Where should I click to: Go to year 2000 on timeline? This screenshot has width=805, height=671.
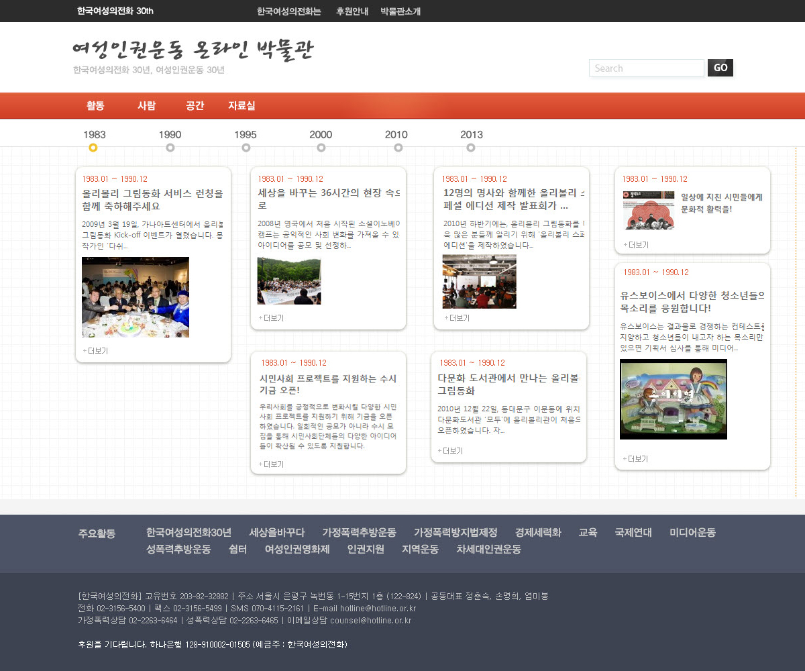click(x=321, y=147)
